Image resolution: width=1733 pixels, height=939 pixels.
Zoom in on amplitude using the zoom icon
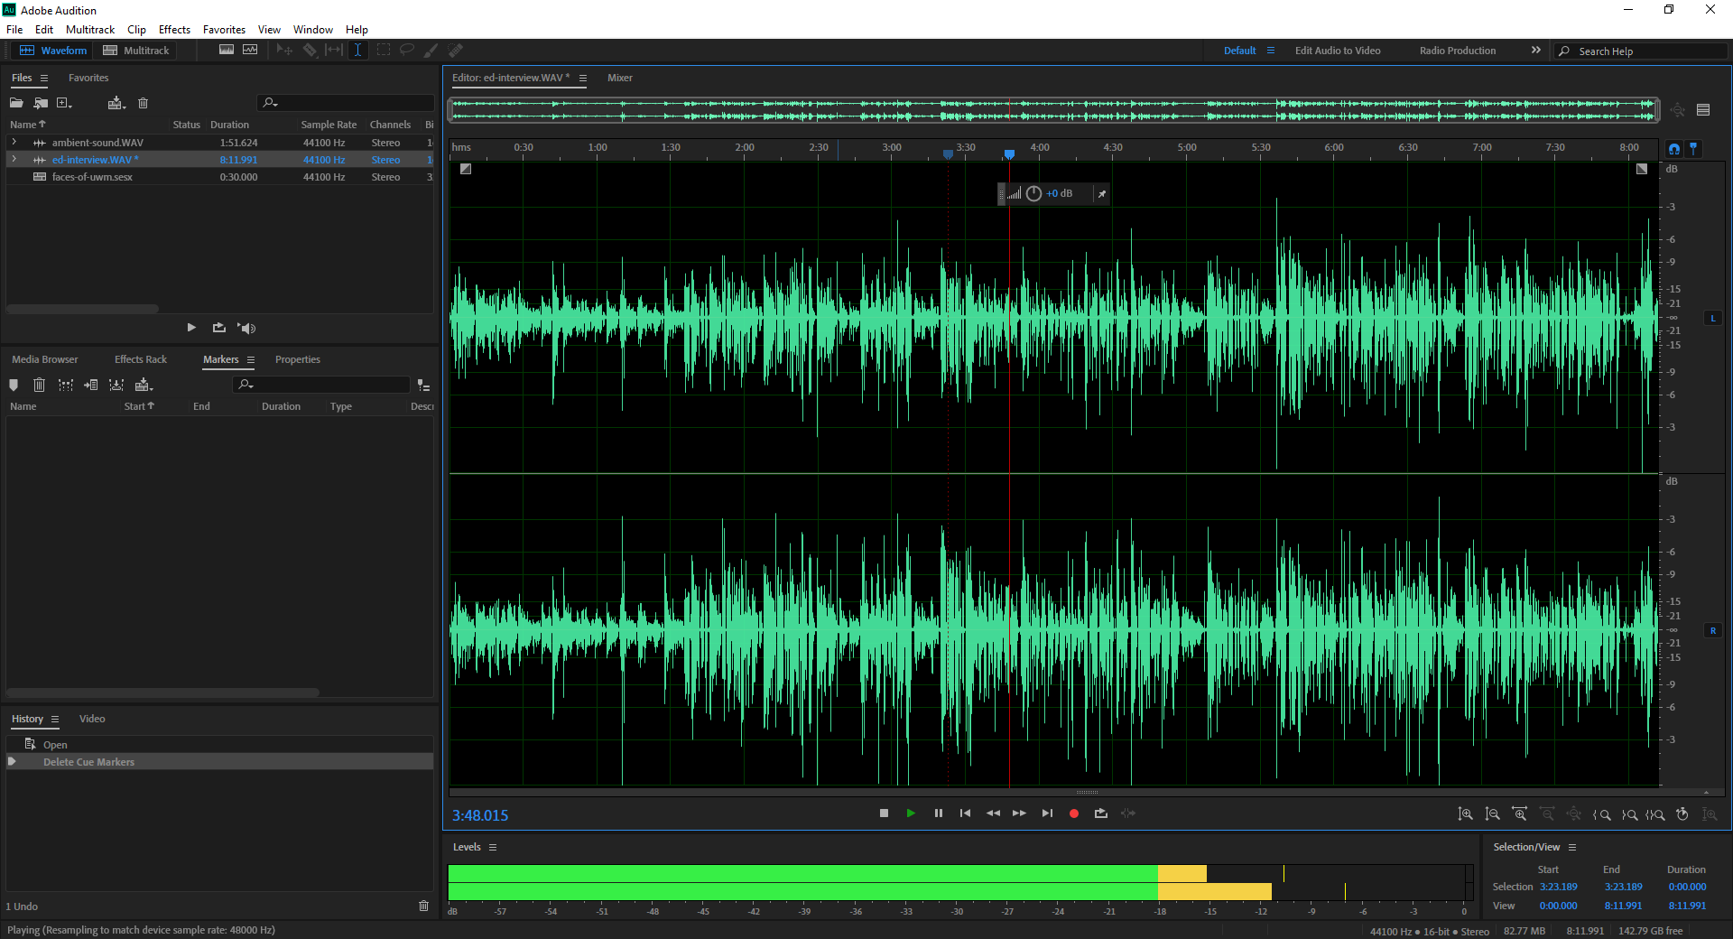click(1465, 813)
